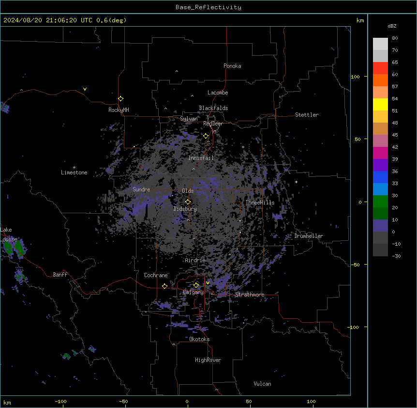The image size is (417, 408).
Task: Click the 100 tick on vertical km axis
Action: coord(355,77)
